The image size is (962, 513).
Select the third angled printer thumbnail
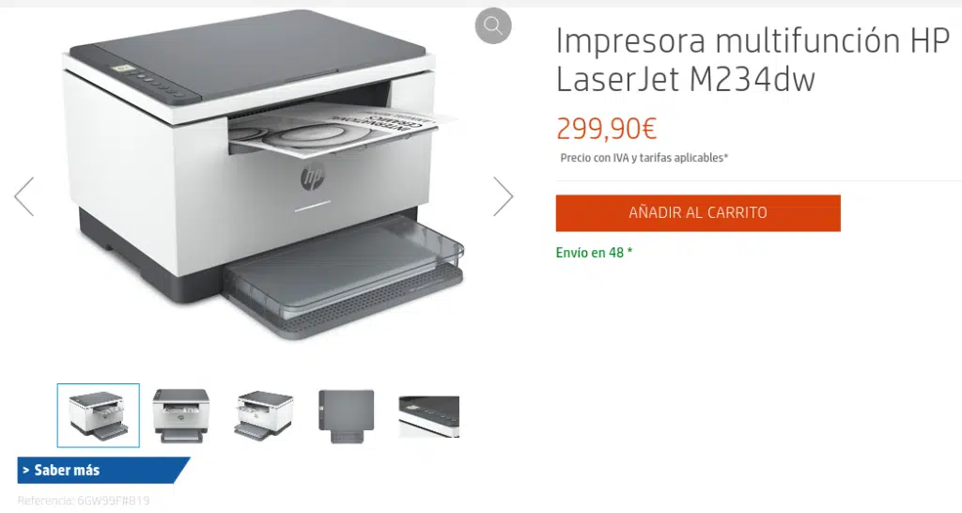(264, 415)
